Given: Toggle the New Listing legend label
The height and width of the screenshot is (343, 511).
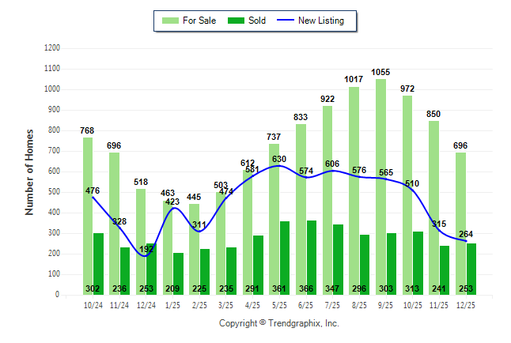Looking at the screenshot, I should pyautogui.click(x=321, y=21).
